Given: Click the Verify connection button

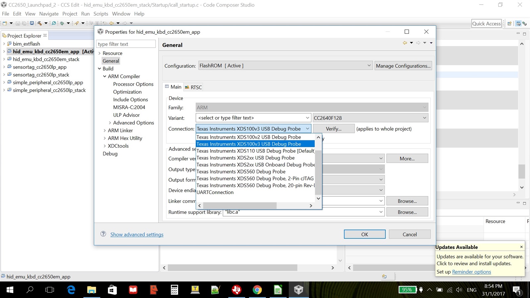Looking at the screenshot, I should click(334, 129).
